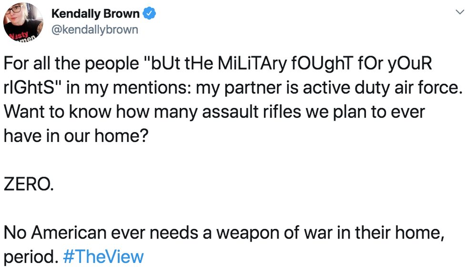The height and width of the screenshot is (270, 467).
Task: Click the Kendally Brown display name
Action: coord(95,14)
